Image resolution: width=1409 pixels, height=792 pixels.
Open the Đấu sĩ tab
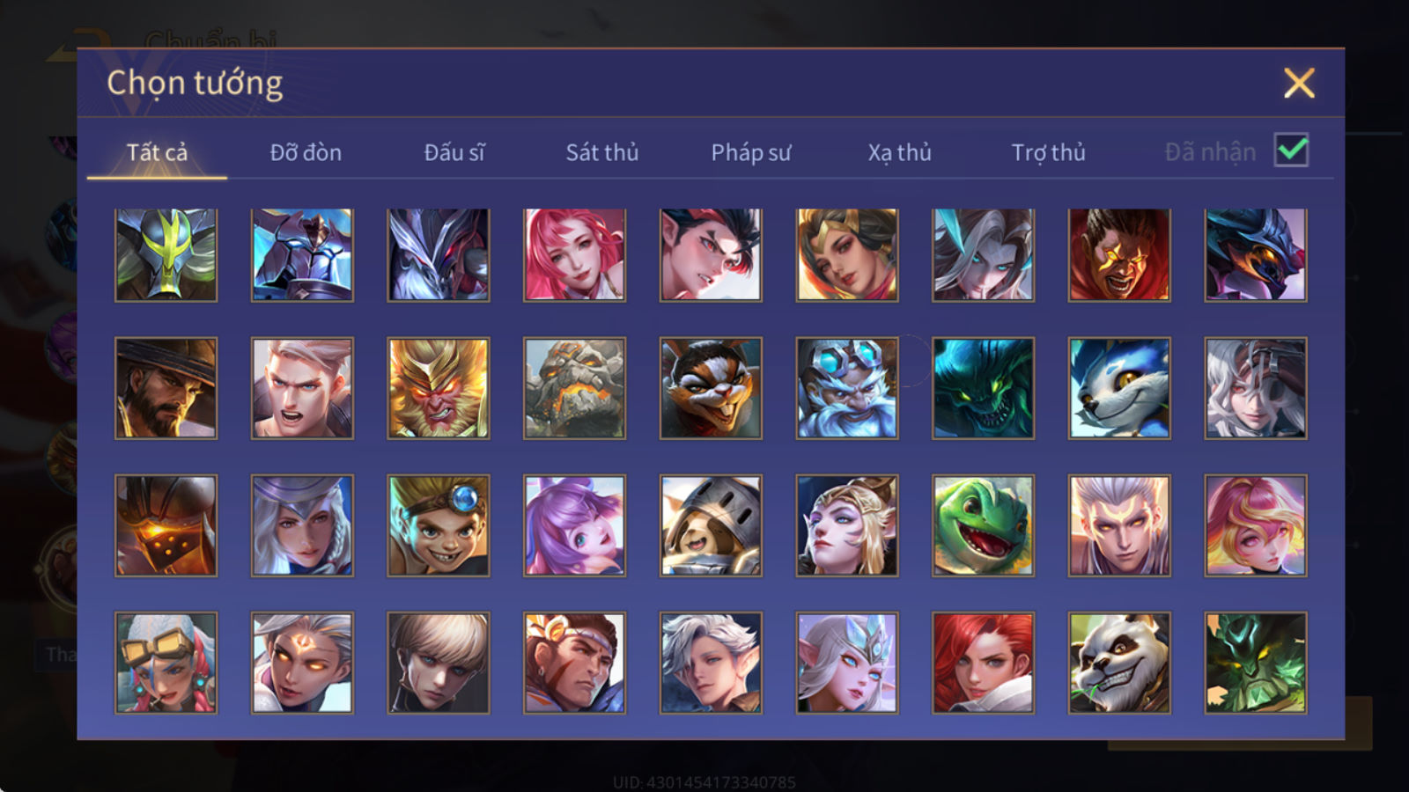[x=454, y=152]
